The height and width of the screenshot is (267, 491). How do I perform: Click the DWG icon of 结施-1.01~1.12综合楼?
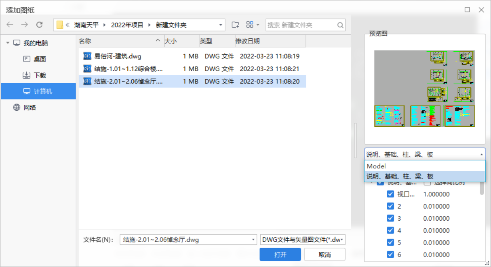[x=87, y=68]
